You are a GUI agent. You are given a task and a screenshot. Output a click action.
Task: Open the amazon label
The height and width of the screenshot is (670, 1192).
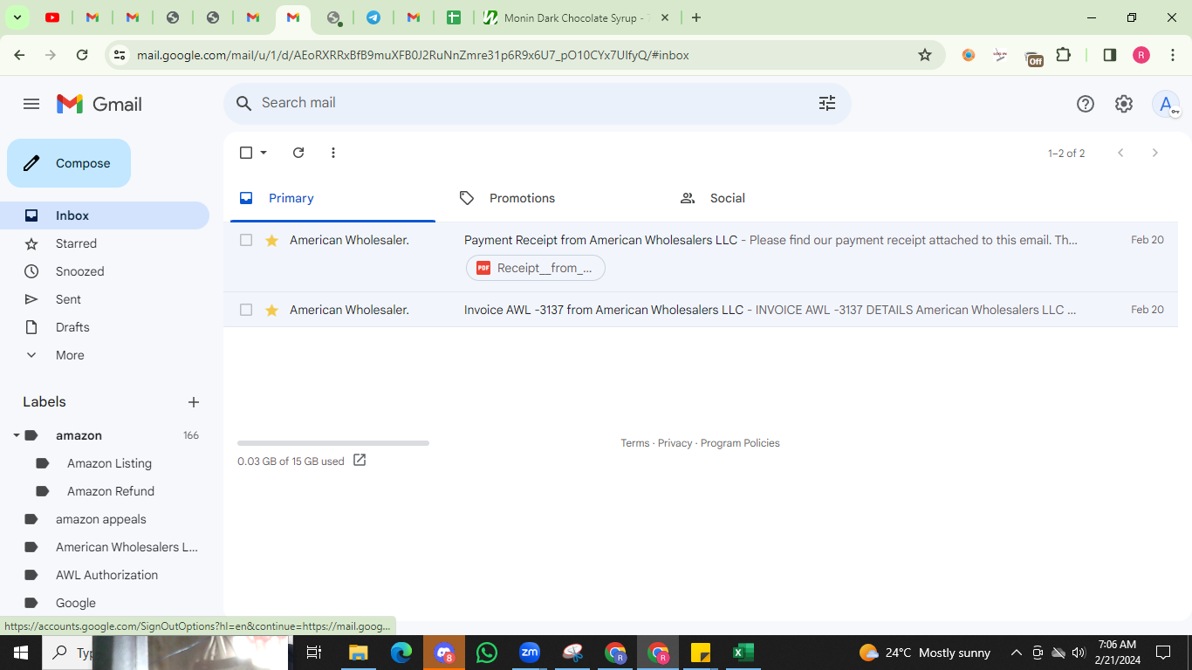click(x=79, y=435)
